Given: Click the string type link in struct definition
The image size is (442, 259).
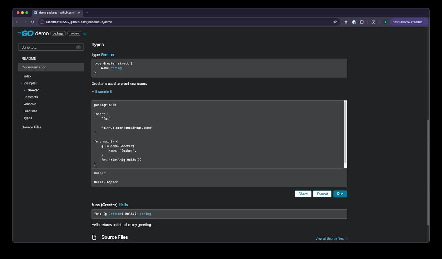Looking at the screenshot, I should pyautogui.click(x=116, y=68).
